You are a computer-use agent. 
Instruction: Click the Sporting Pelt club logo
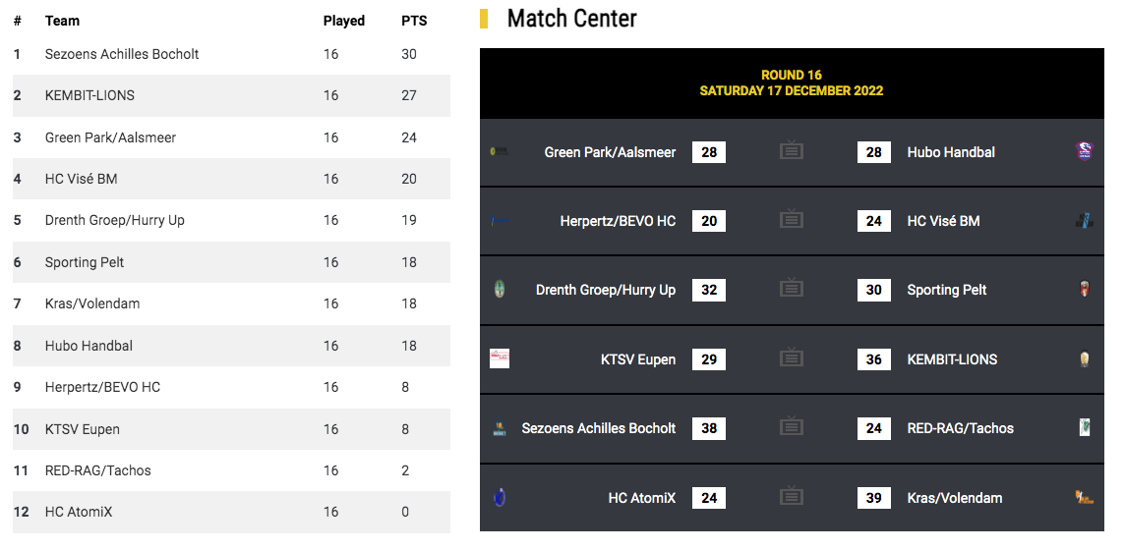pyautogui.click(x=1084, y=290)
